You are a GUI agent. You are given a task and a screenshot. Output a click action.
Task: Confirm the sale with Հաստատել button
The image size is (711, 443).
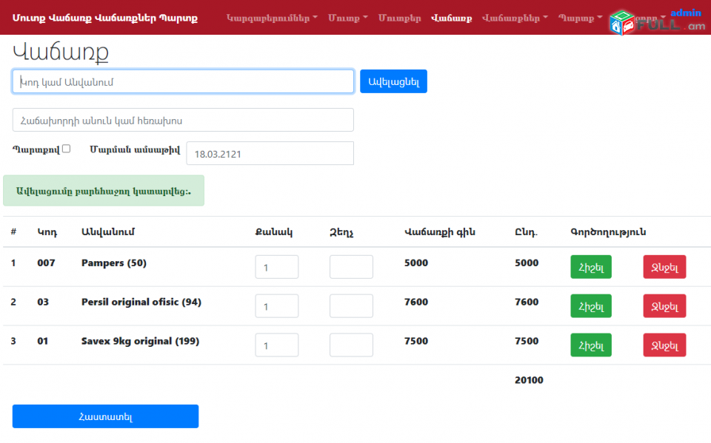pos(105,416)
